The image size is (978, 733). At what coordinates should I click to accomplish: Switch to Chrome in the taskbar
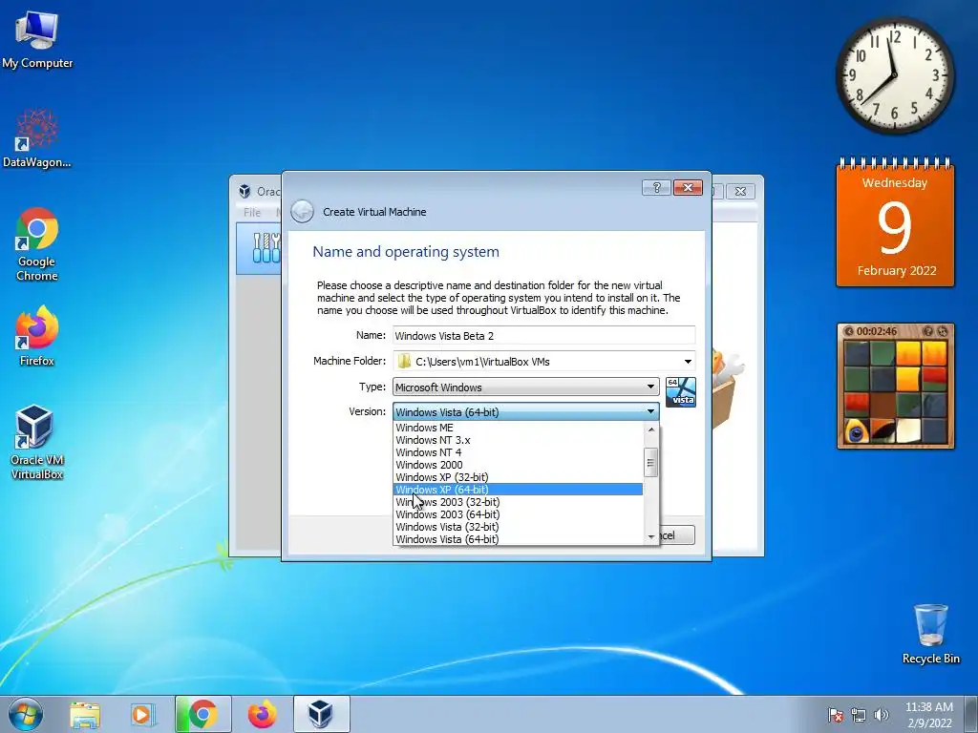click(202, 714)
